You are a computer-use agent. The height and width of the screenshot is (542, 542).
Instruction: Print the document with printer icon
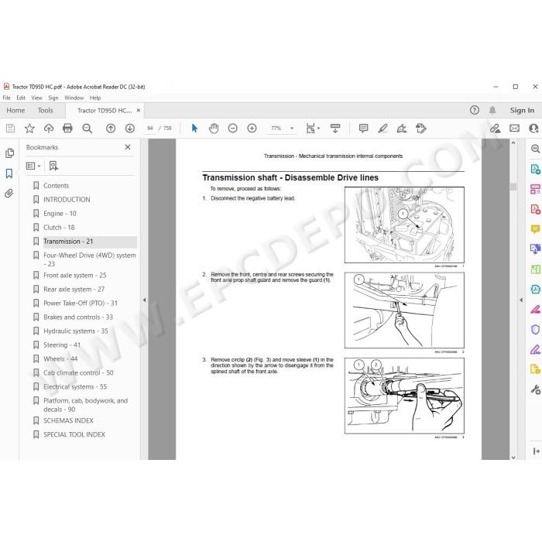[x=68, y=129]
